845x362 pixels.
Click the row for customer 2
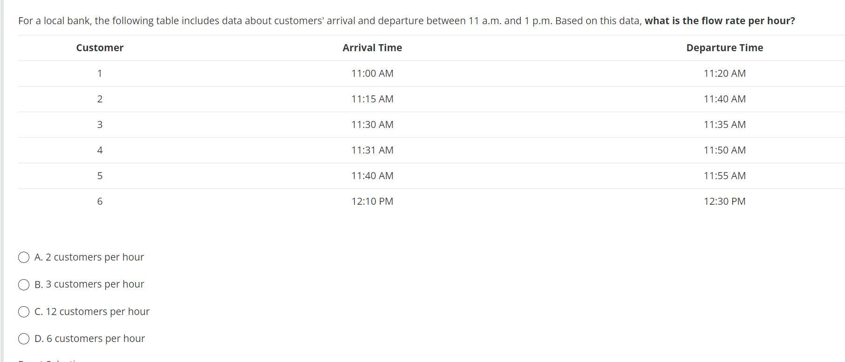tap(372, 99)
